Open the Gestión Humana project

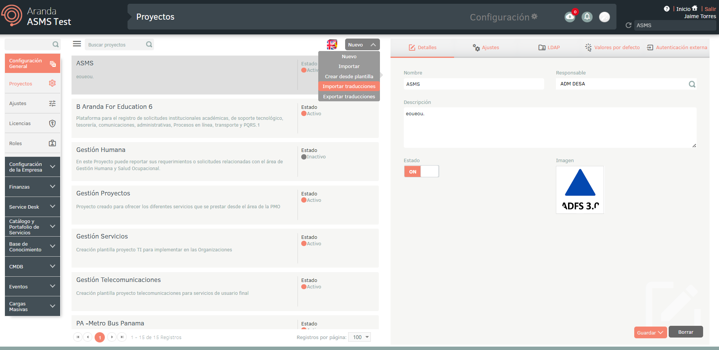point(225,161)
